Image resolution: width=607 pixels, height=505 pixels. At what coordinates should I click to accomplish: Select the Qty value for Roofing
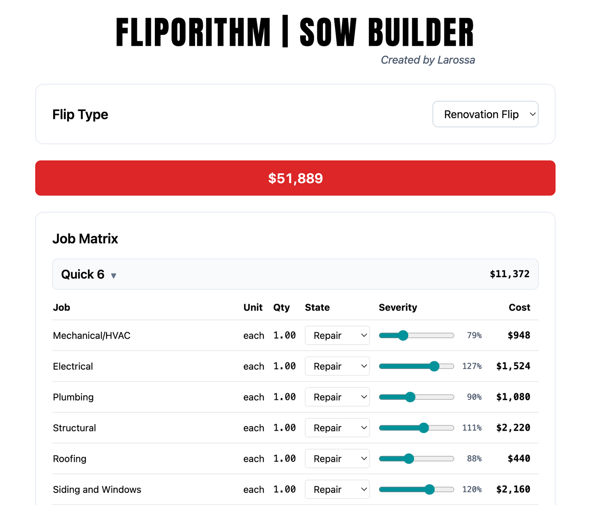pos(285,458)
